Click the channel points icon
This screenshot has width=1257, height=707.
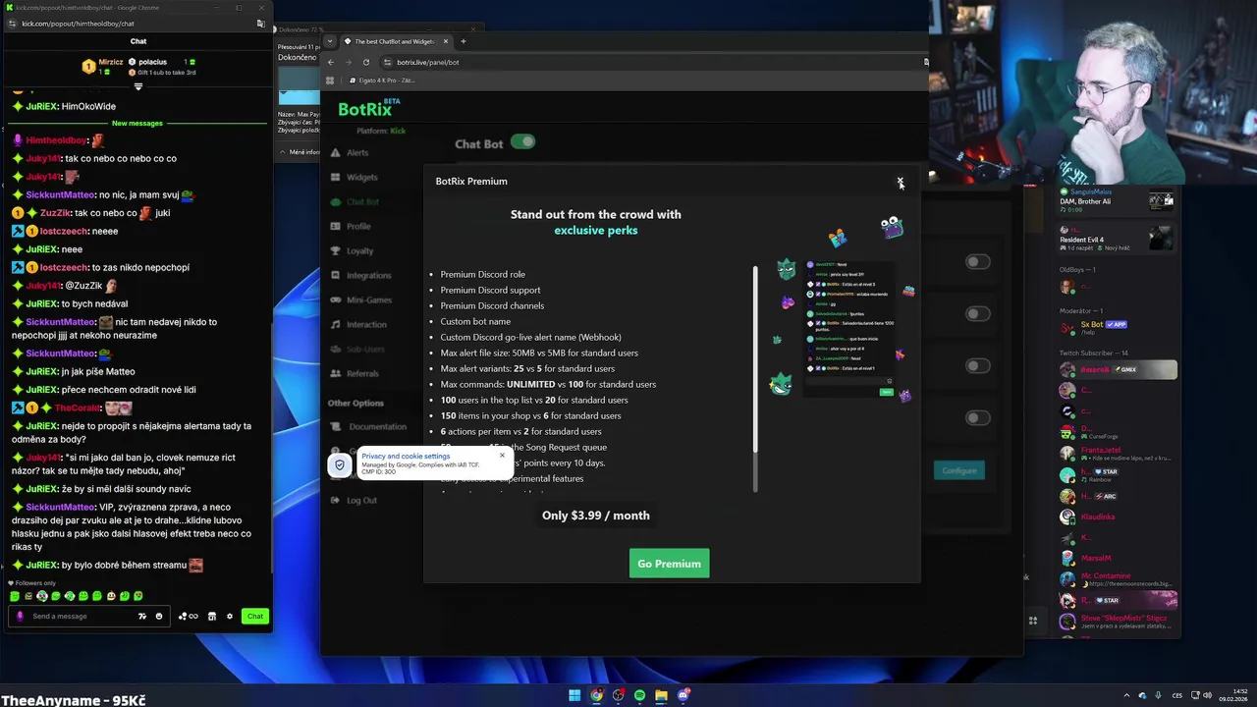[188, 616]
